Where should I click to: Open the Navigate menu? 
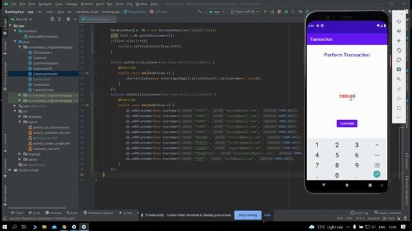[45, 4]
